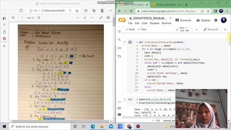The image size is (231, 130).
Task: Click C:/Users/asus path in Edge address bar
Action: coord(54,10)
